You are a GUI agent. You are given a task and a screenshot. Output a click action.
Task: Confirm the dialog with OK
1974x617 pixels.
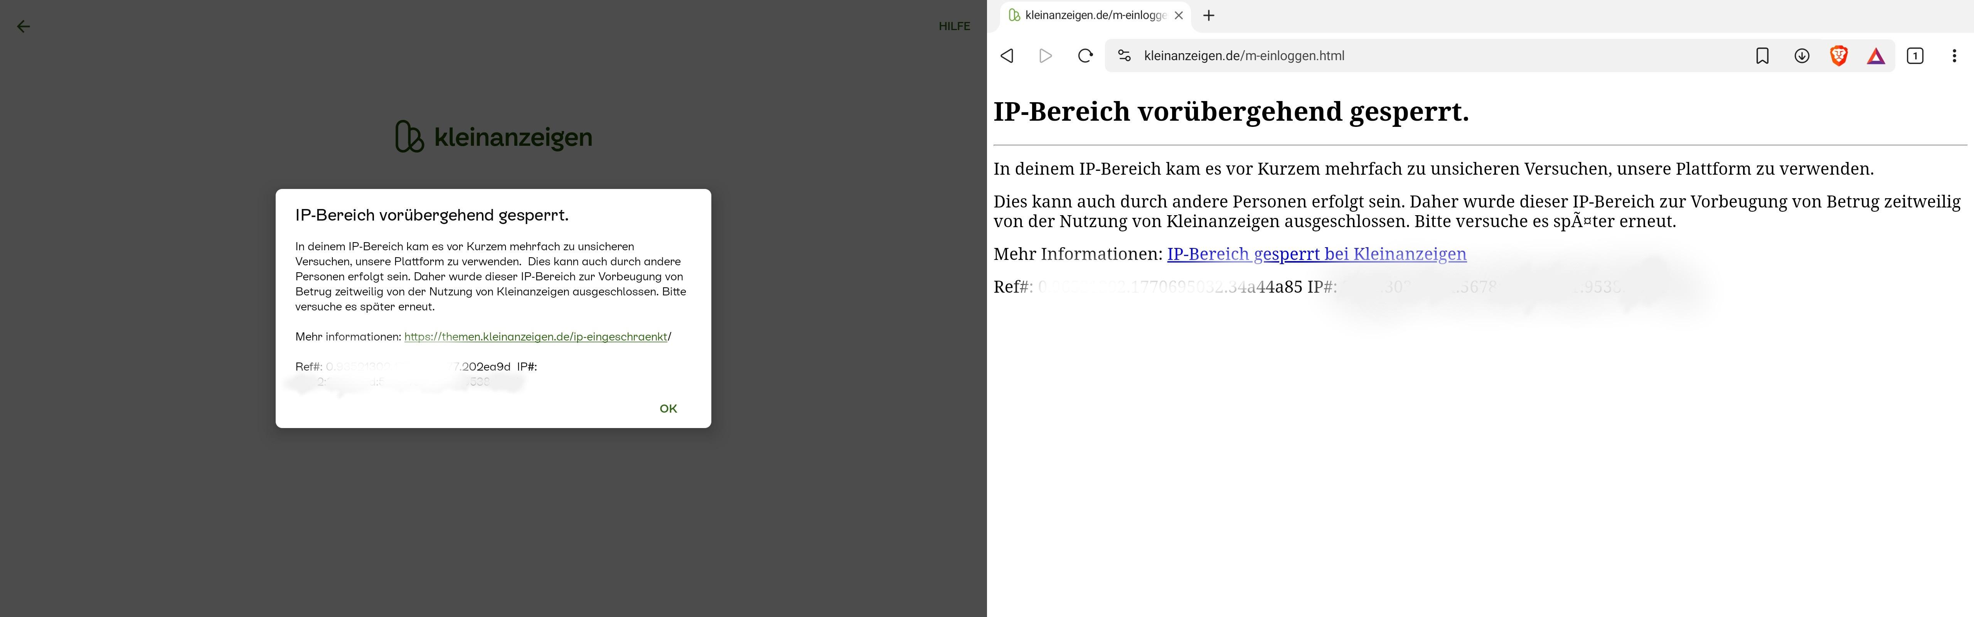668,408
